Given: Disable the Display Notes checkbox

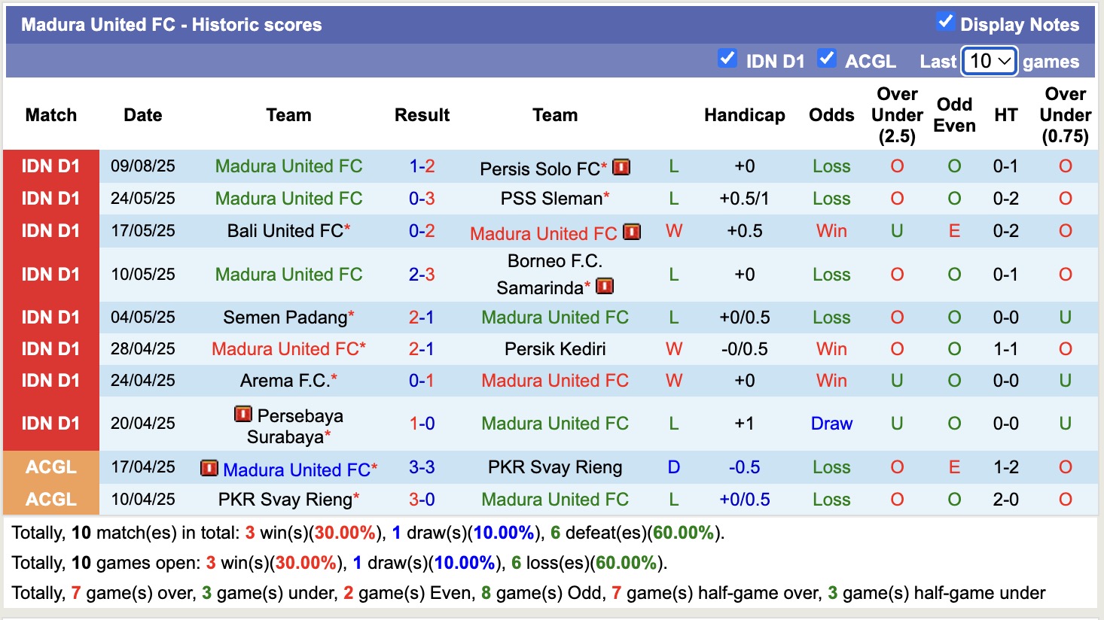Looking at the screenshot, I should pyautogui.click(x=945, y=23).
